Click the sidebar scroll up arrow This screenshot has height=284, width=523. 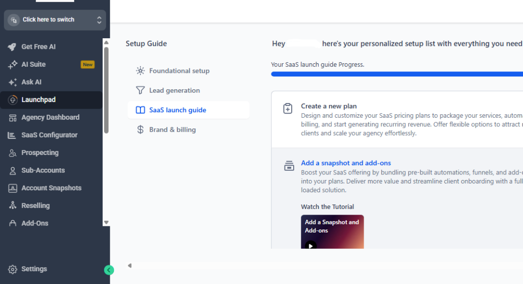pyautogui.click(x=106, y=43)
